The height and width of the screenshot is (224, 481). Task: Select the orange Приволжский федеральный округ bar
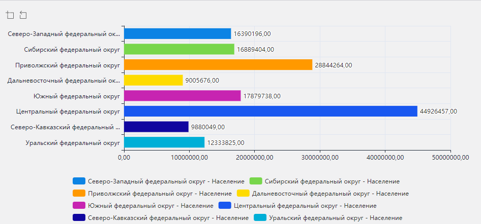(218, 65)
